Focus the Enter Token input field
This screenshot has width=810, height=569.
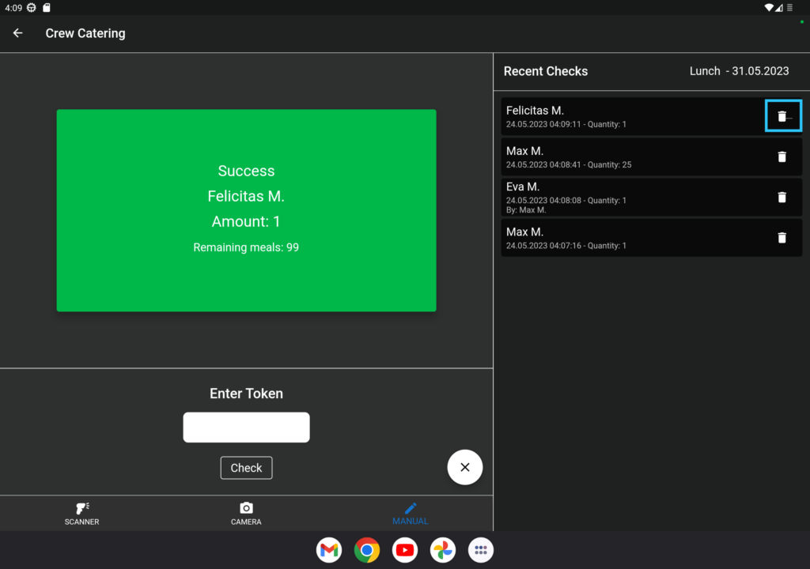(x=246, y=427)
